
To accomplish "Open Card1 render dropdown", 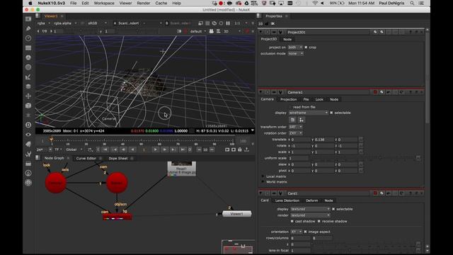I will click(x=310, y=215).
